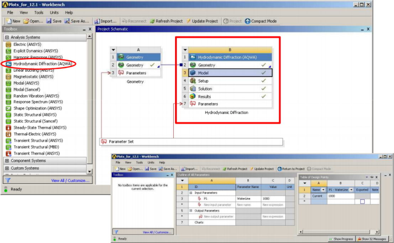The height and width of the screenshot is (243, 394).
Task: Open Outline of All Parameters table corner dropdown
Action: (182, 181)
